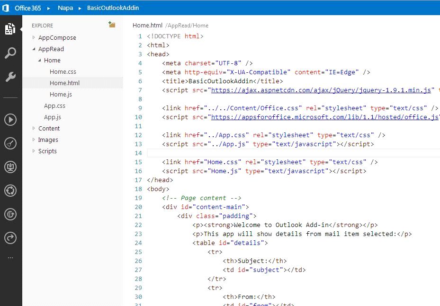Click the "From:" header text
Image resolution: width=440 pixels, height=306 pixels.
(x=247, y=297)
